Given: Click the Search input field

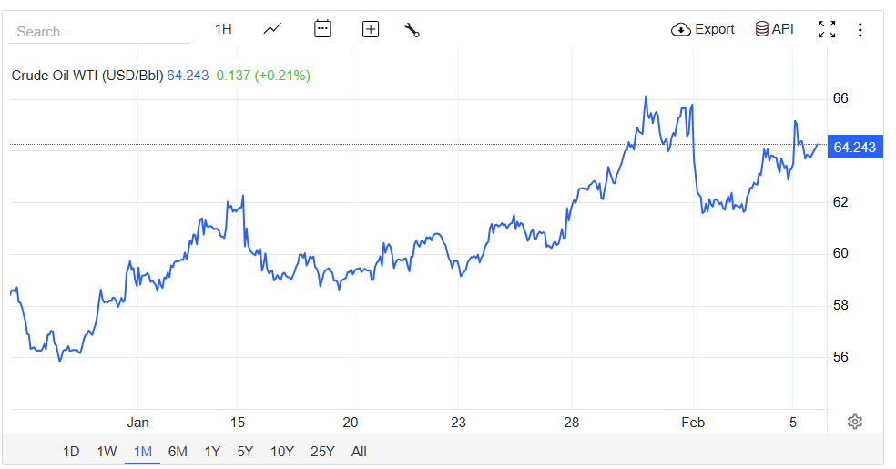Looking at the screenshot, I should pos(99,32).
